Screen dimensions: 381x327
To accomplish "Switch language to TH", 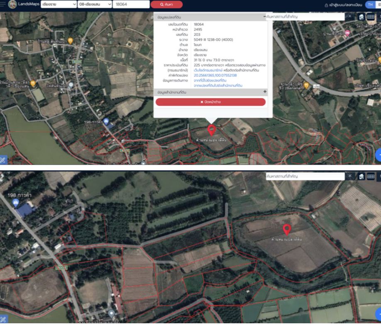I will tap(369, 5).
